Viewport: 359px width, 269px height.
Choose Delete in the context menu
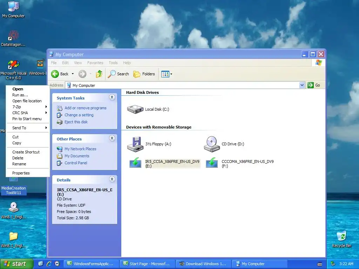tap(27, 158)
